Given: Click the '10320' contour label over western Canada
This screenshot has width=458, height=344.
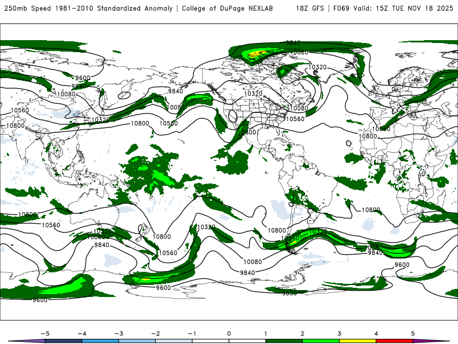Looking at the screenshot, I should click(253, 93).
